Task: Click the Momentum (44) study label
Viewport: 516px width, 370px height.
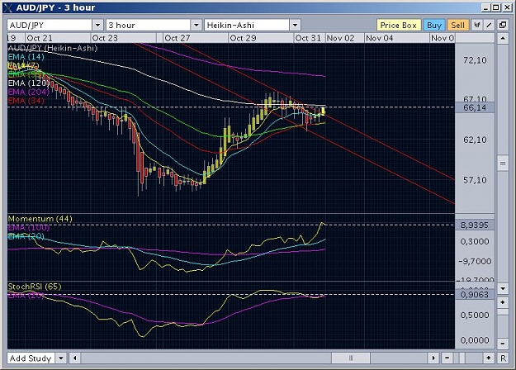Action: (x=40, y=219)
